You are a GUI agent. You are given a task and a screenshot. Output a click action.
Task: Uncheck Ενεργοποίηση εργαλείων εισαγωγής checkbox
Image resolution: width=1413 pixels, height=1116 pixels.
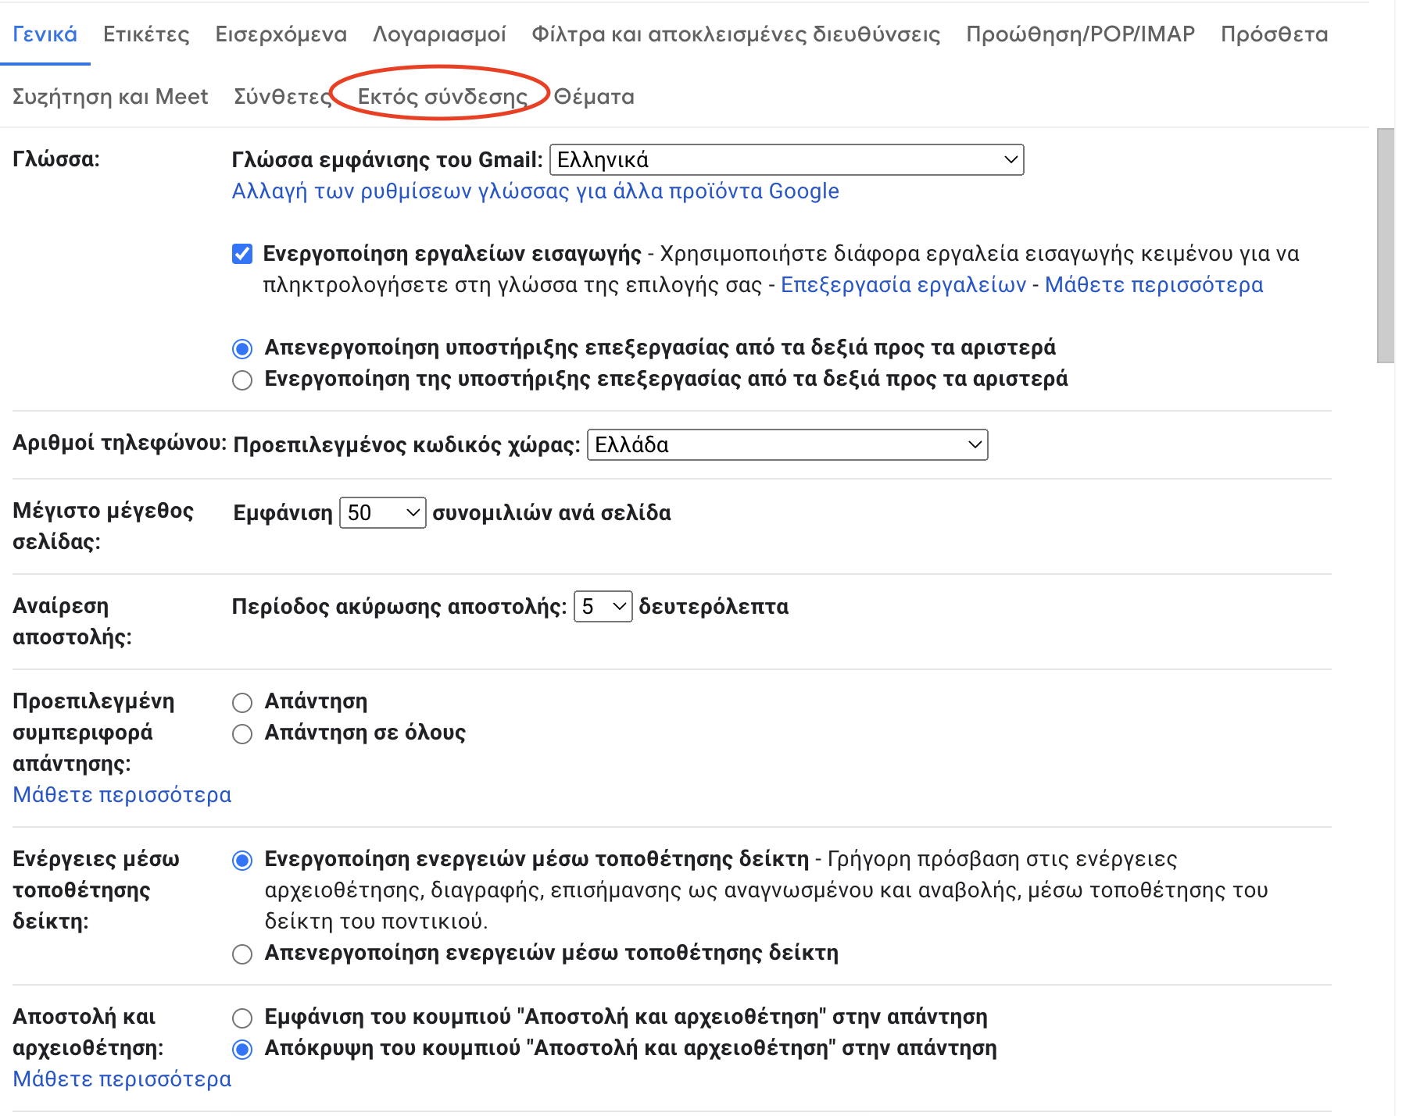pos(242,254)
